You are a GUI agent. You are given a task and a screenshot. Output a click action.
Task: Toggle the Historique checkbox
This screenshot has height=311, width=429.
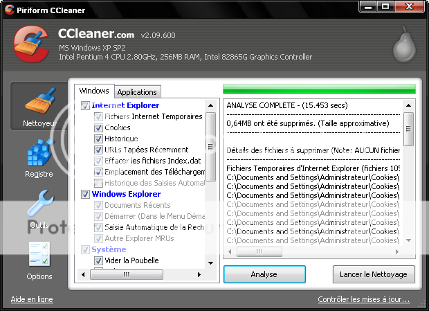[98, 139]
